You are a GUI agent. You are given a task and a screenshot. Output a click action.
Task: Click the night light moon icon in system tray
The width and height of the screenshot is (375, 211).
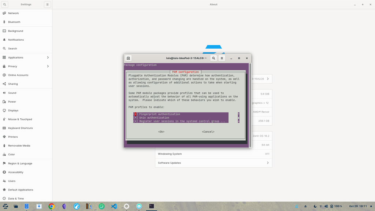tap(315, 206)
